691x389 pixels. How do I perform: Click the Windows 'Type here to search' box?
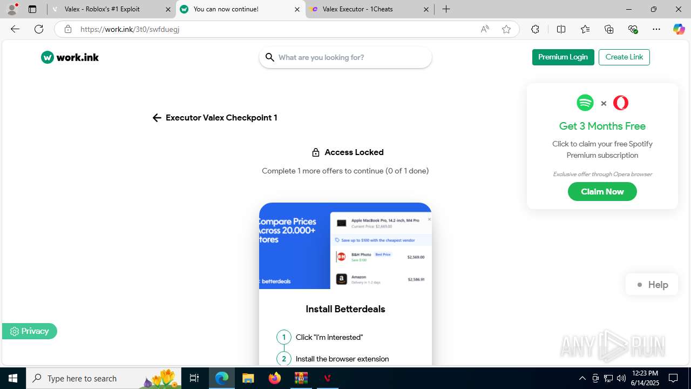104,378
